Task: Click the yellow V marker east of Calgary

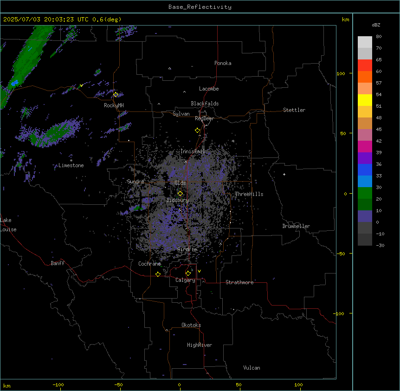Action: tap(199, 271)
